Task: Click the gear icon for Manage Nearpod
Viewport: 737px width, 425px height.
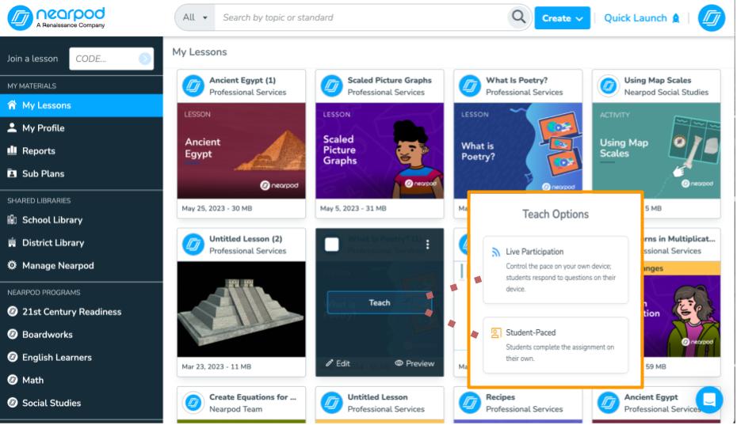Action: tap(12, 265)
